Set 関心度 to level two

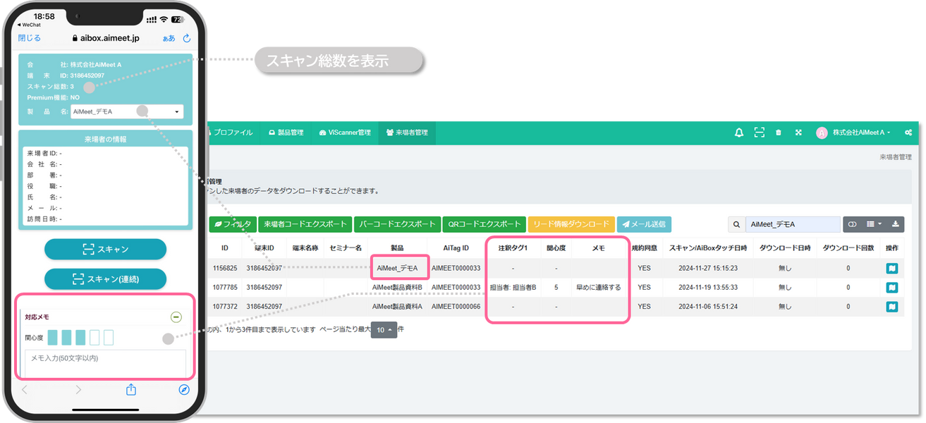[x=66, y=337]
